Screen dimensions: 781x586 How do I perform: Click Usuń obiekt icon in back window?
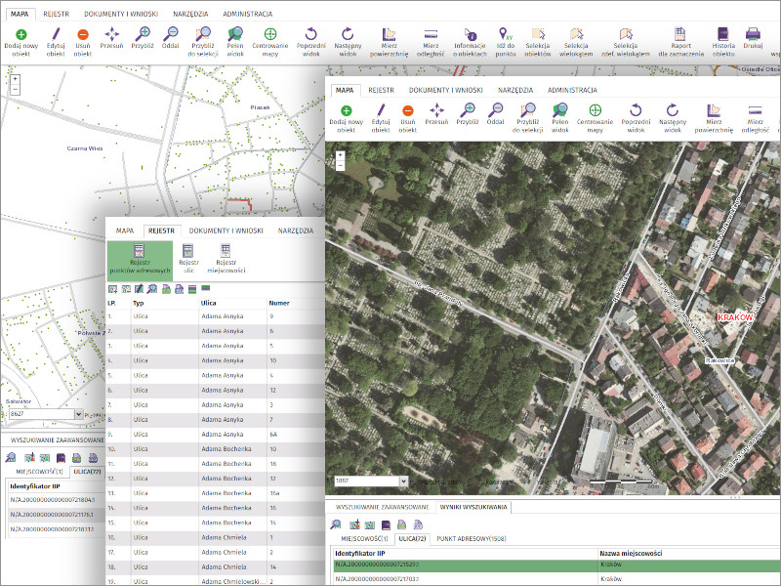pyautogui.click(x=83, y=42)
